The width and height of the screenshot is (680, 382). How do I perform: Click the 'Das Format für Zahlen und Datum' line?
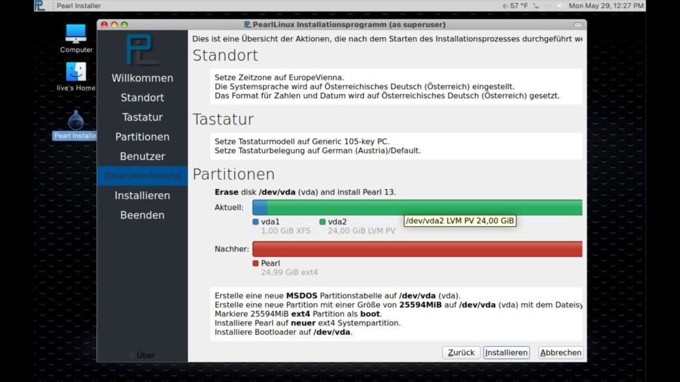pos(387,95)
